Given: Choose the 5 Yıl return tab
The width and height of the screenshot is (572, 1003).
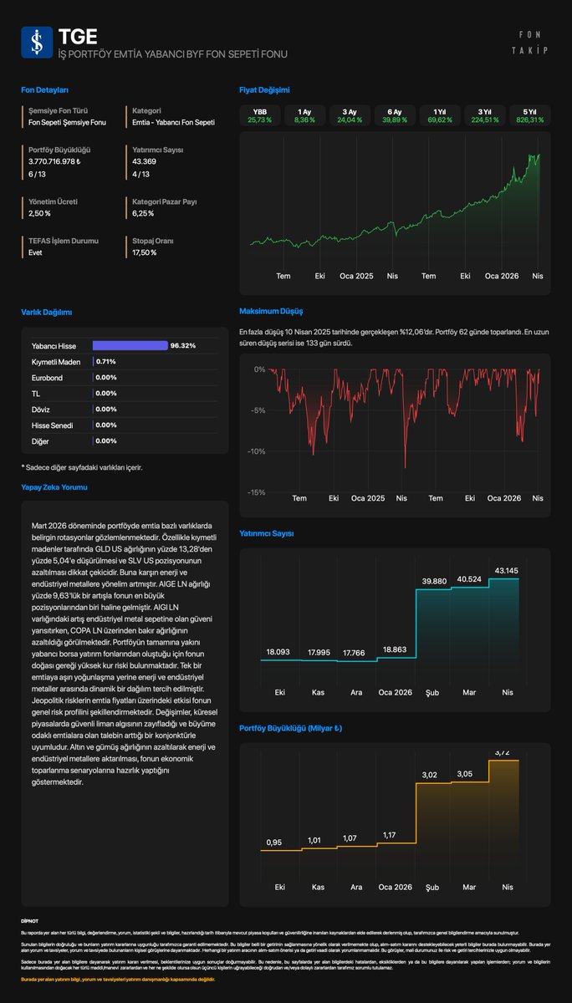Looking at the screenshot, I should [530, 115].
